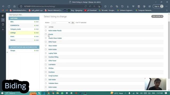This screenshot has height=95, width=170.
Task: Add a Watchs entry via its plus link
Action: [36, 40]
